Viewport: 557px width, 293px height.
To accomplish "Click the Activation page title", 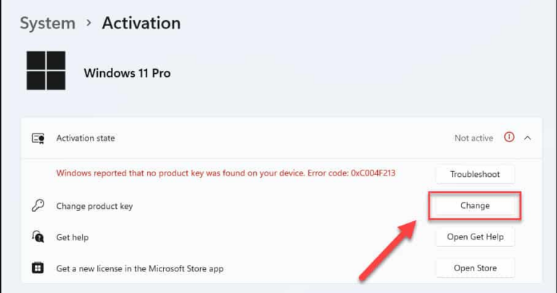I will click(141, 23).
